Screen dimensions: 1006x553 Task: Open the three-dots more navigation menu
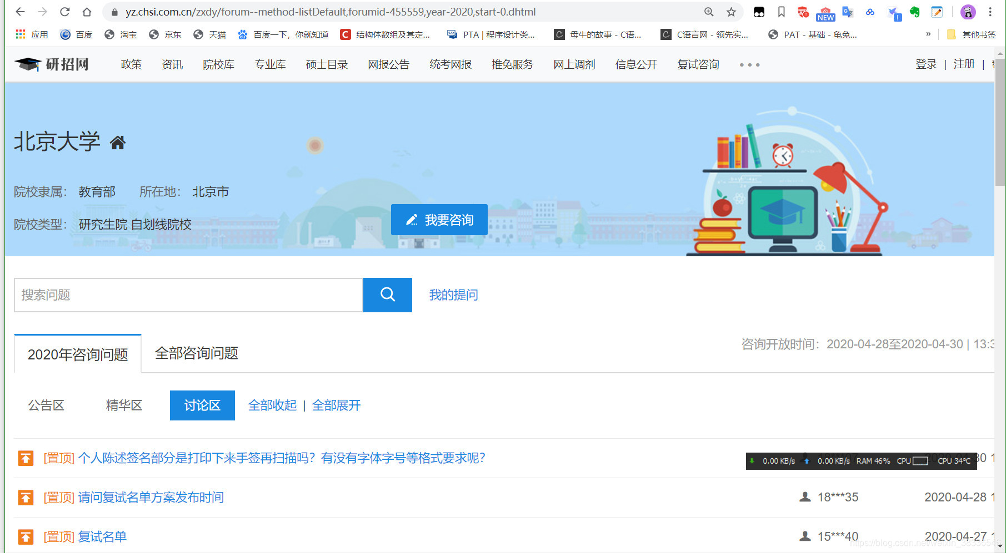click(x=749, y=65)
